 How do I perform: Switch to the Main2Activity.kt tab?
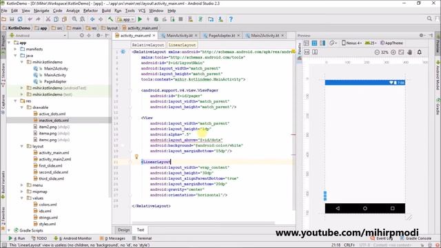[x=265, y=35]
